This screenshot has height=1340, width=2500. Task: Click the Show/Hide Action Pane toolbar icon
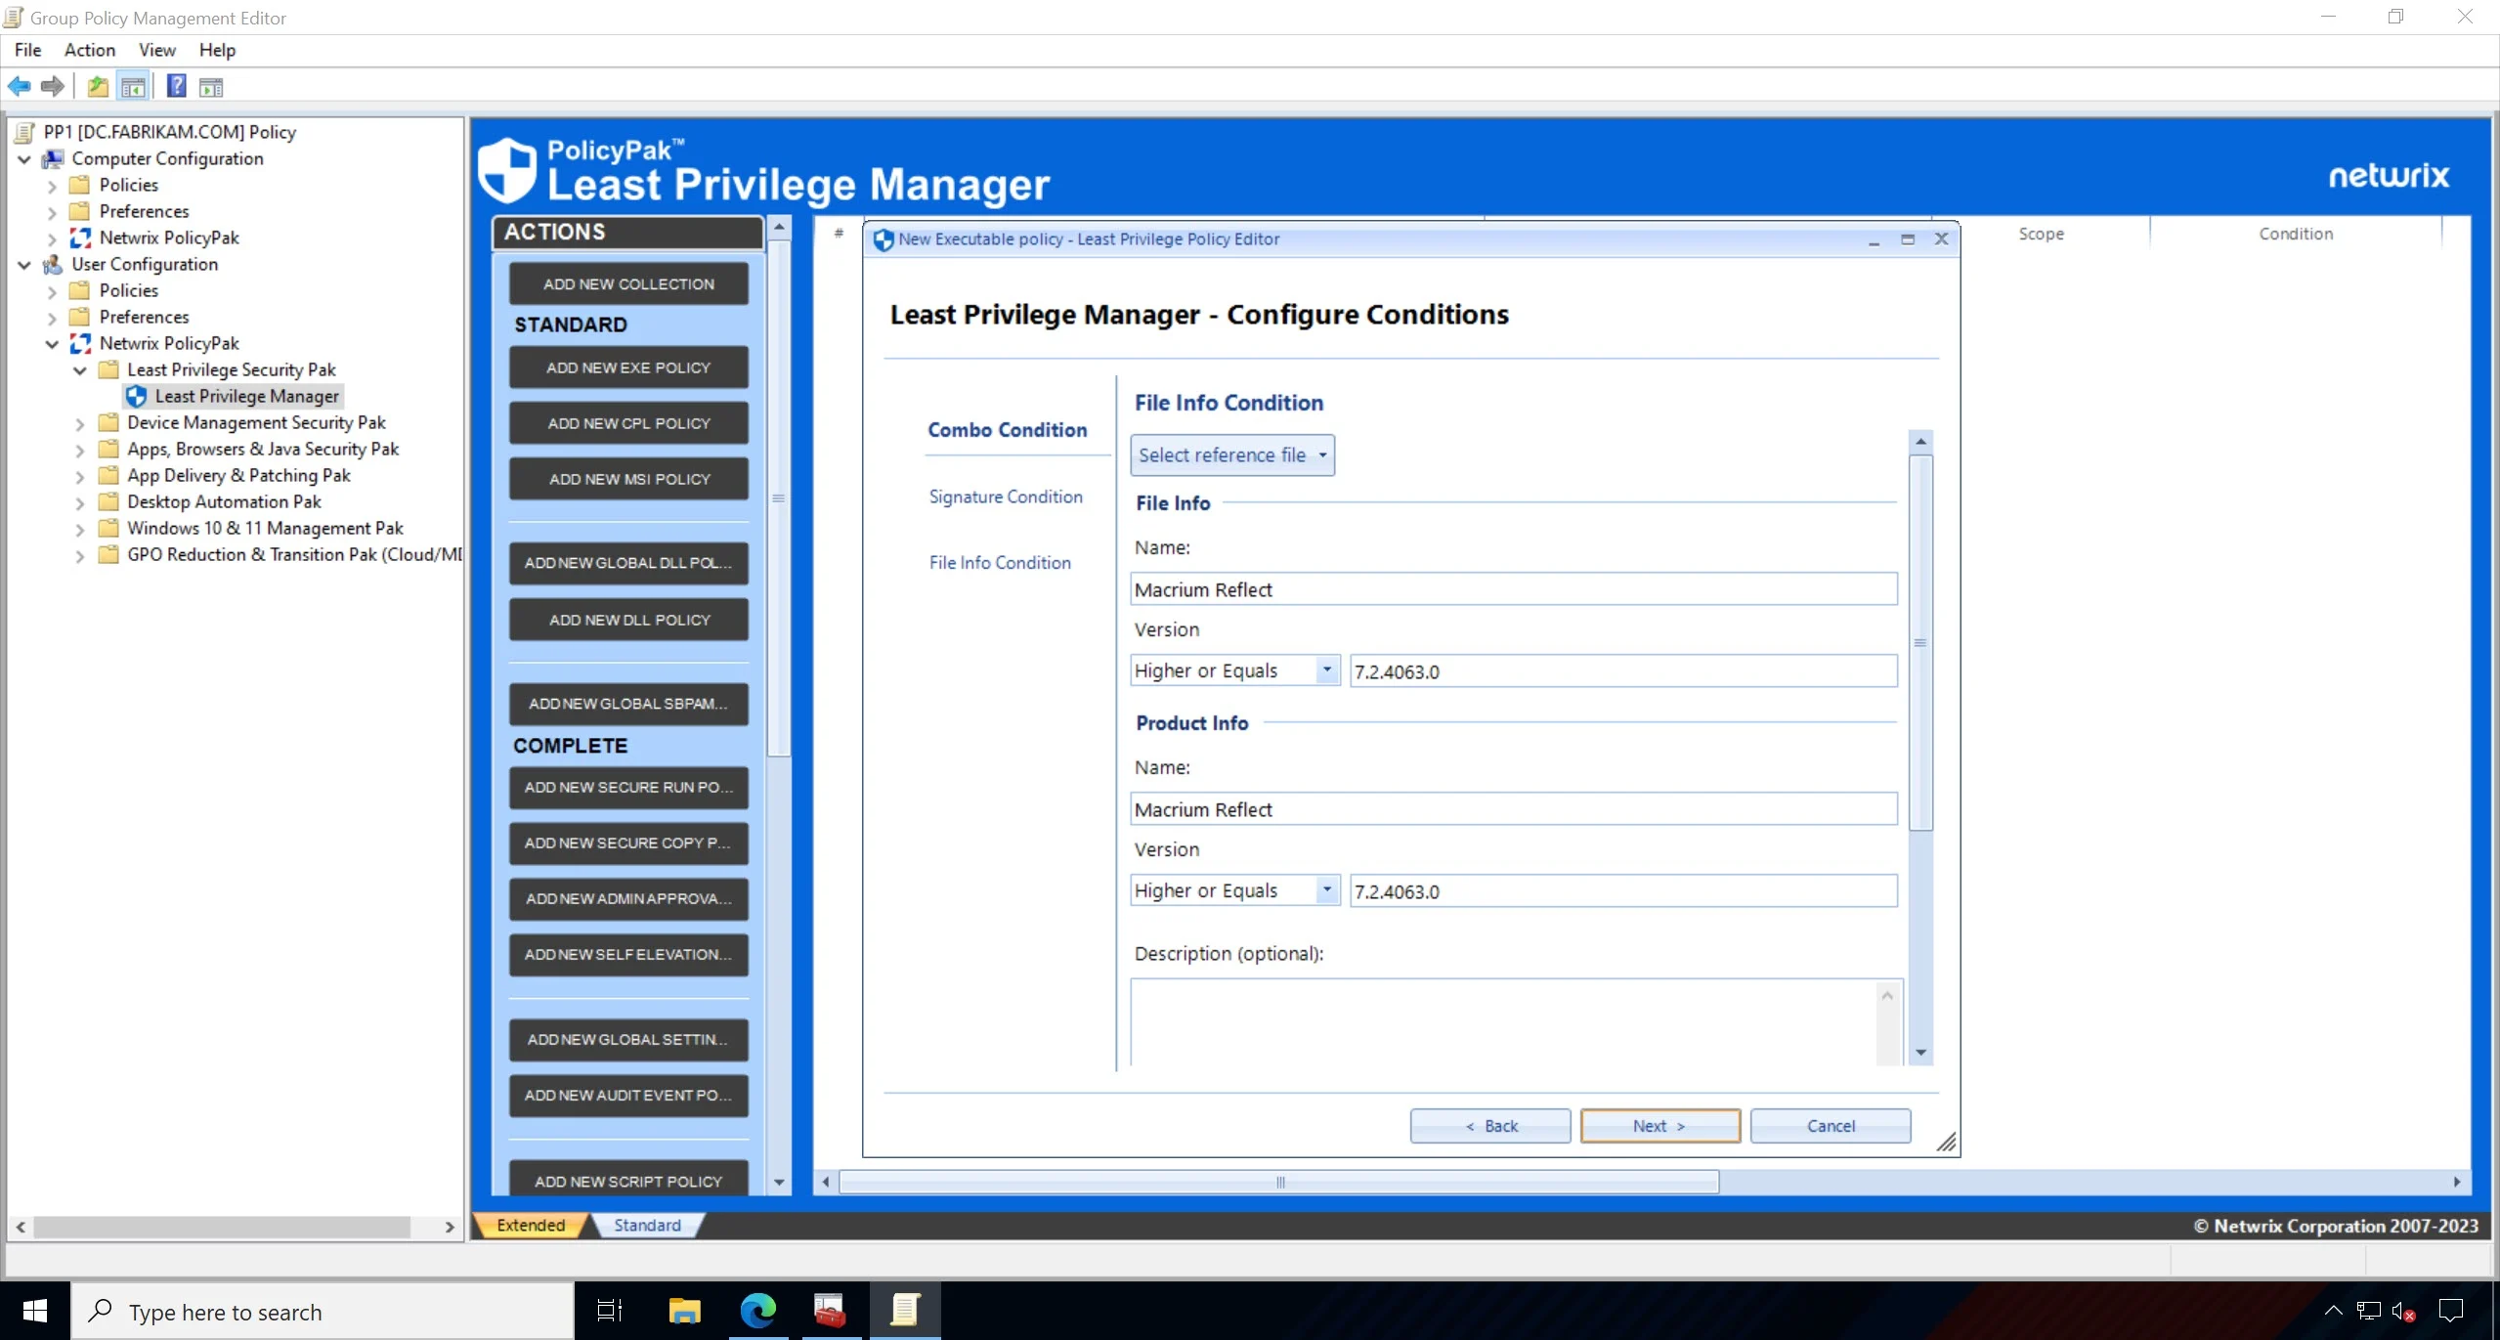[211, 87]
